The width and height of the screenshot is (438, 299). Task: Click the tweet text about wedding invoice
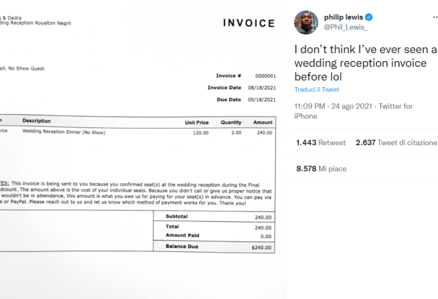[365, 63]
